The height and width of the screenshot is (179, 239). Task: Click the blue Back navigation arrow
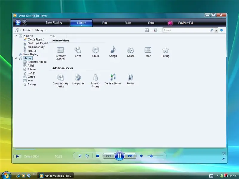[x=18, y=23]
